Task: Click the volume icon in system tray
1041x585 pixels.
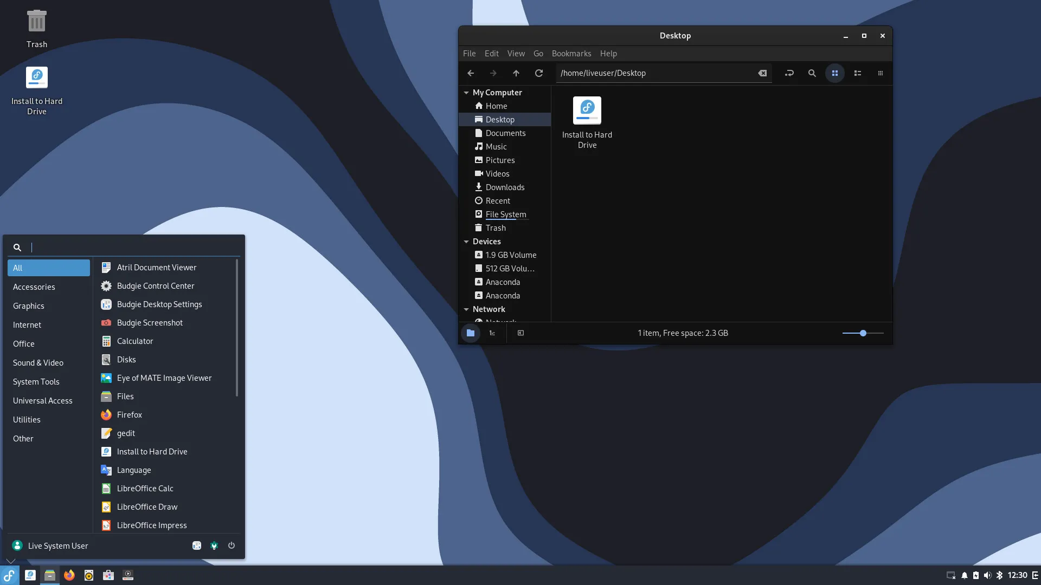Action: click(987, 575)
